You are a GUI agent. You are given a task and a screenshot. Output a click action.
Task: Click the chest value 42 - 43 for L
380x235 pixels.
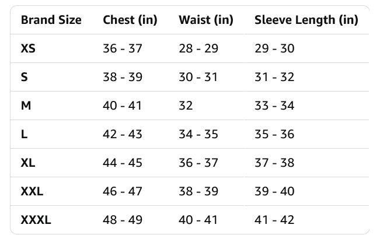tap(123, 134)
